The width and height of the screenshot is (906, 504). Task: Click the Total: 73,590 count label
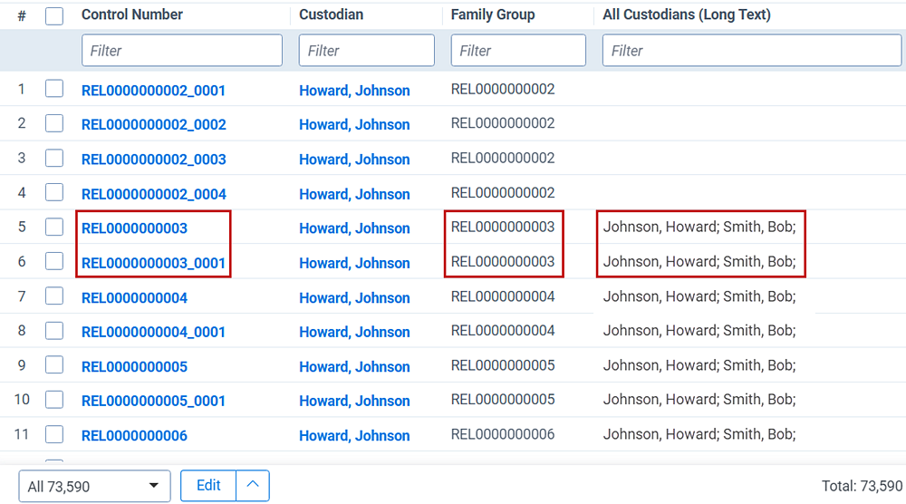tap(863, 486)
